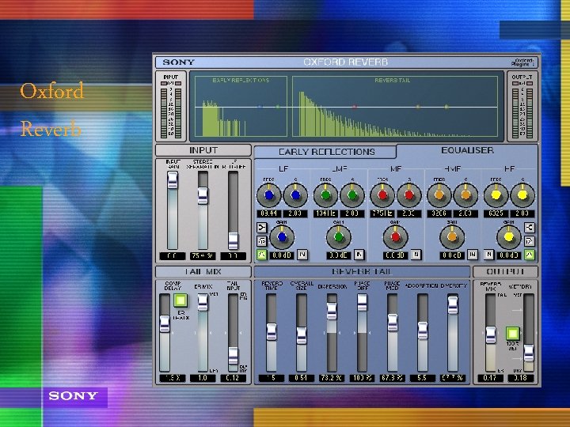Select the middle filter-shape icon beside LF gain
Screen dimensions: 570x427
point(262,241)
